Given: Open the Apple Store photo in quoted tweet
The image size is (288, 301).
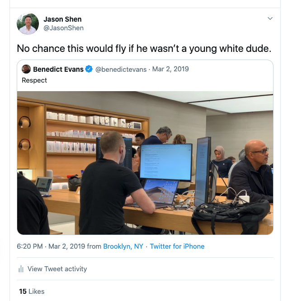Looking at the screenshot, I should coord(145,163).
